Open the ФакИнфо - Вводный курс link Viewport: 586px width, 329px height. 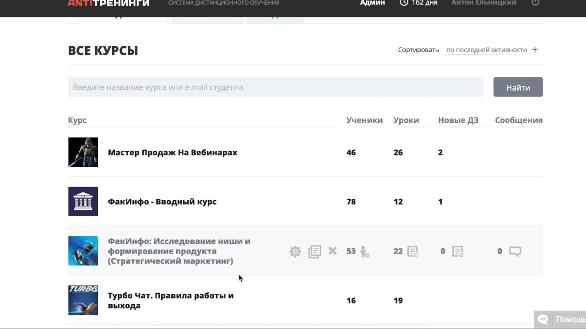(x=162, y=202)
